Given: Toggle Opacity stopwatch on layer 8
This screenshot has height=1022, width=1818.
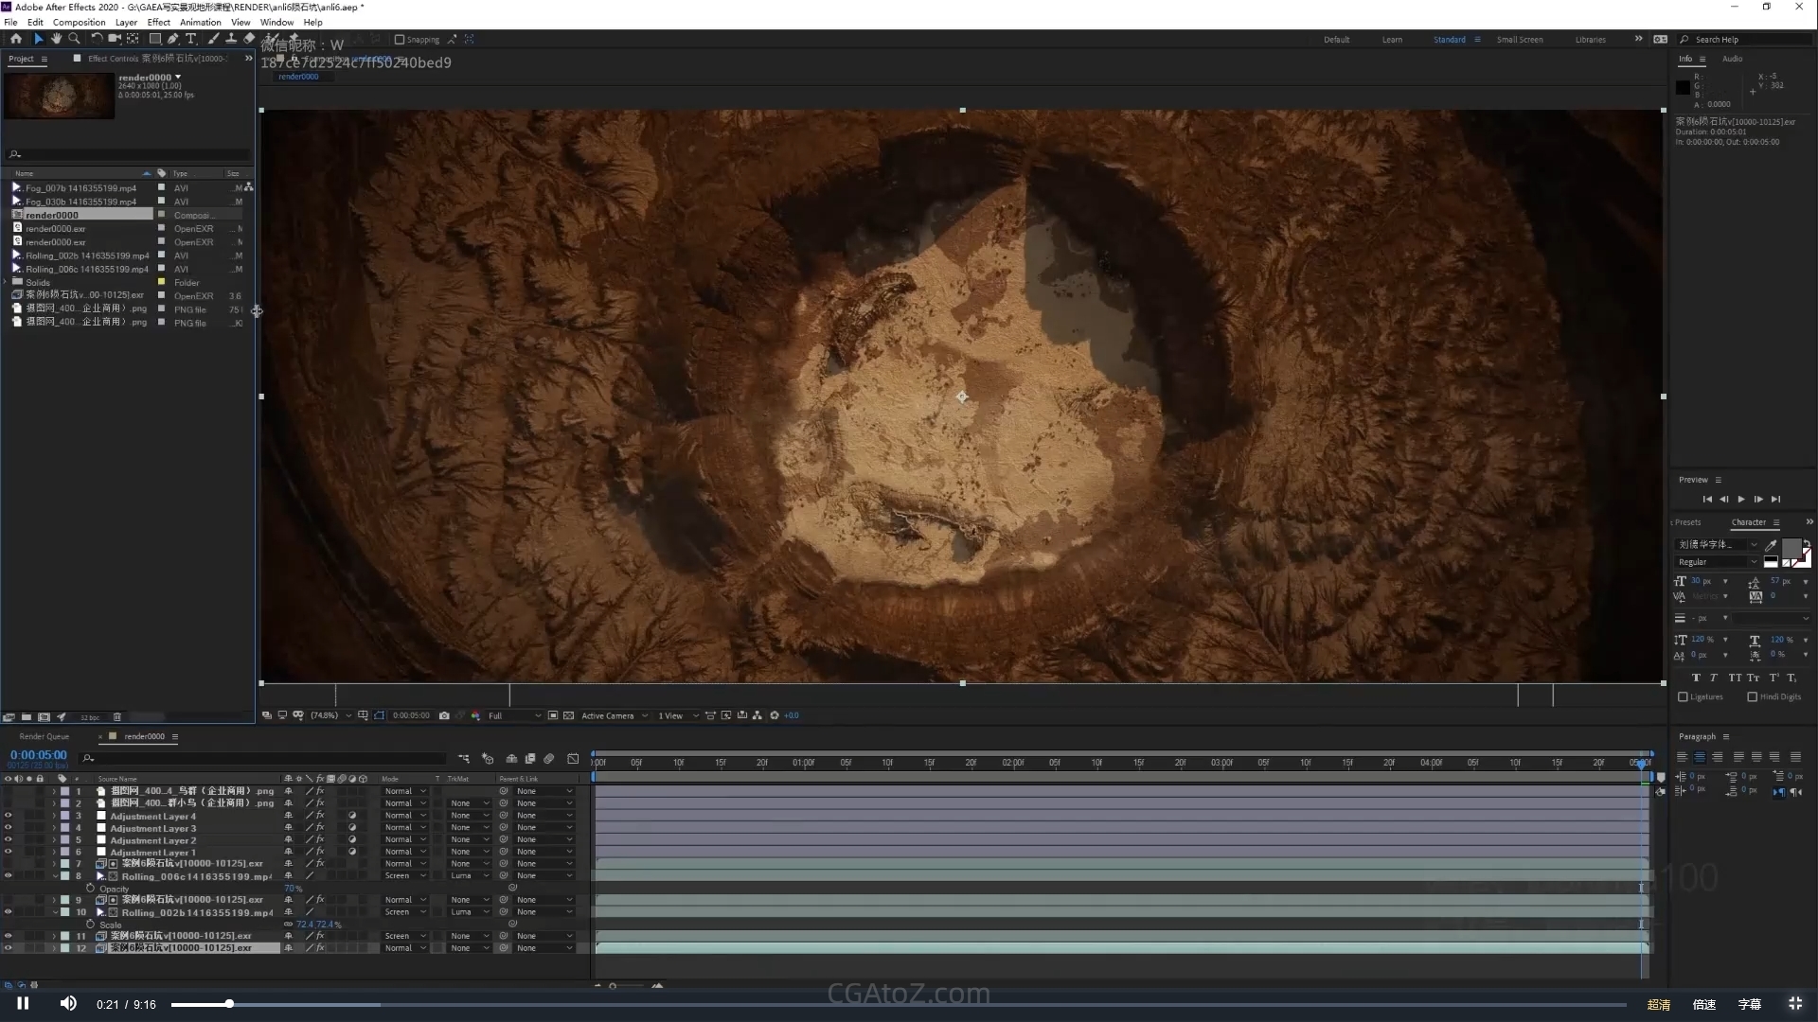Looking at the screenshot, I should tap(91, 889).
